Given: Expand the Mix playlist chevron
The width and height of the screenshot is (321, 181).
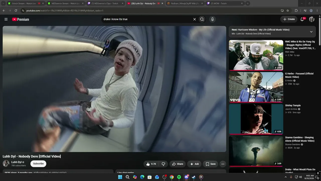Looking at the screenshot, I should [311, 32].
